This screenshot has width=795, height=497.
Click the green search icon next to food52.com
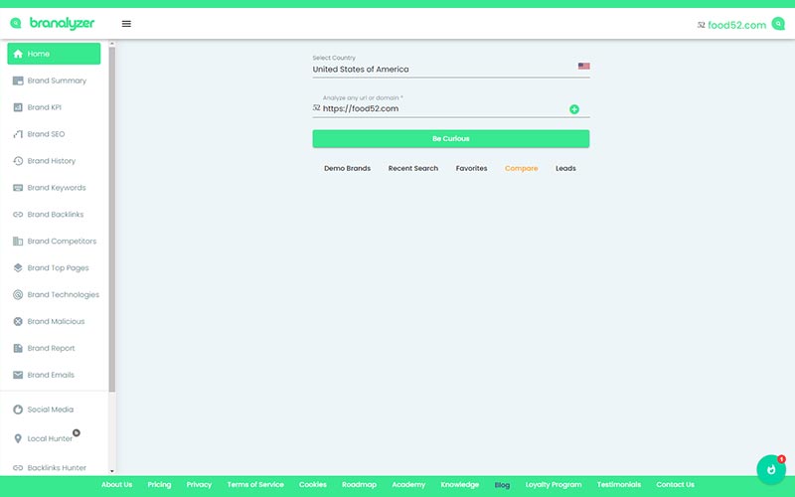[778, 23]
